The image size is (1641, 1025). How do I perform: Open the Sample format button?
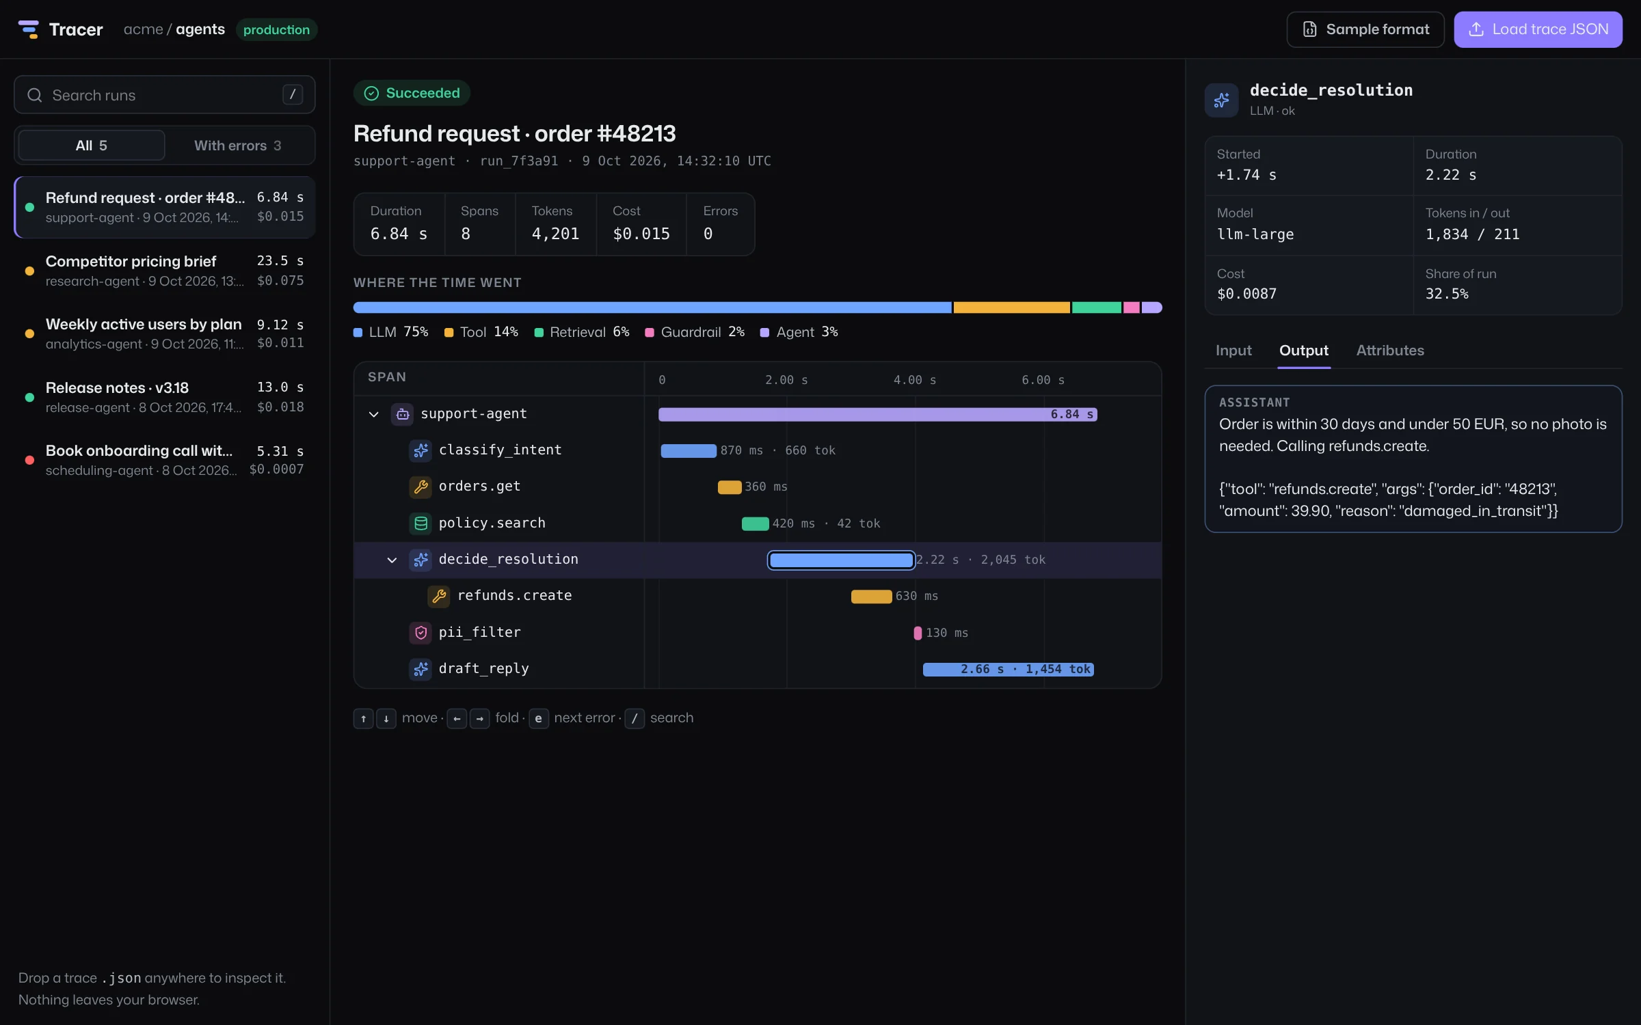tap(1365, 29)
